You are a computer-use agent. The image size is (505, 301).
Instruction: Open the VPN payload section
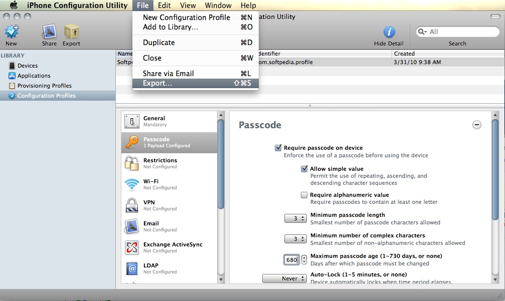tap(132, 205)
